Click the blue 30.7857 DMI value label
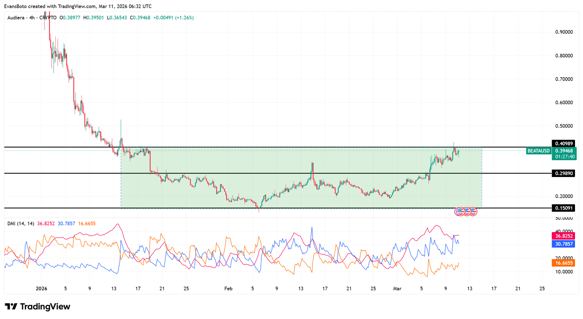 click(x=564, y=244)
